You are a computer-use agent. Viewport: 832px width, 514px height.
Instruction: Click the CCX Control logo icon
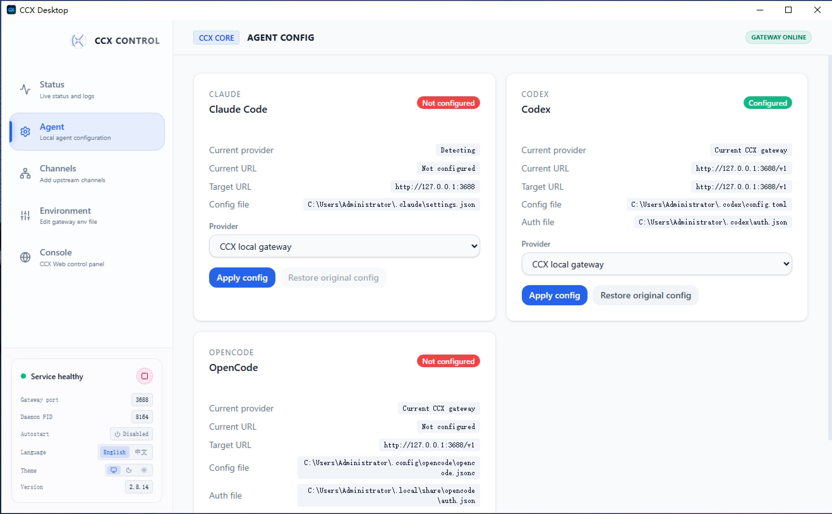[79, 41]
